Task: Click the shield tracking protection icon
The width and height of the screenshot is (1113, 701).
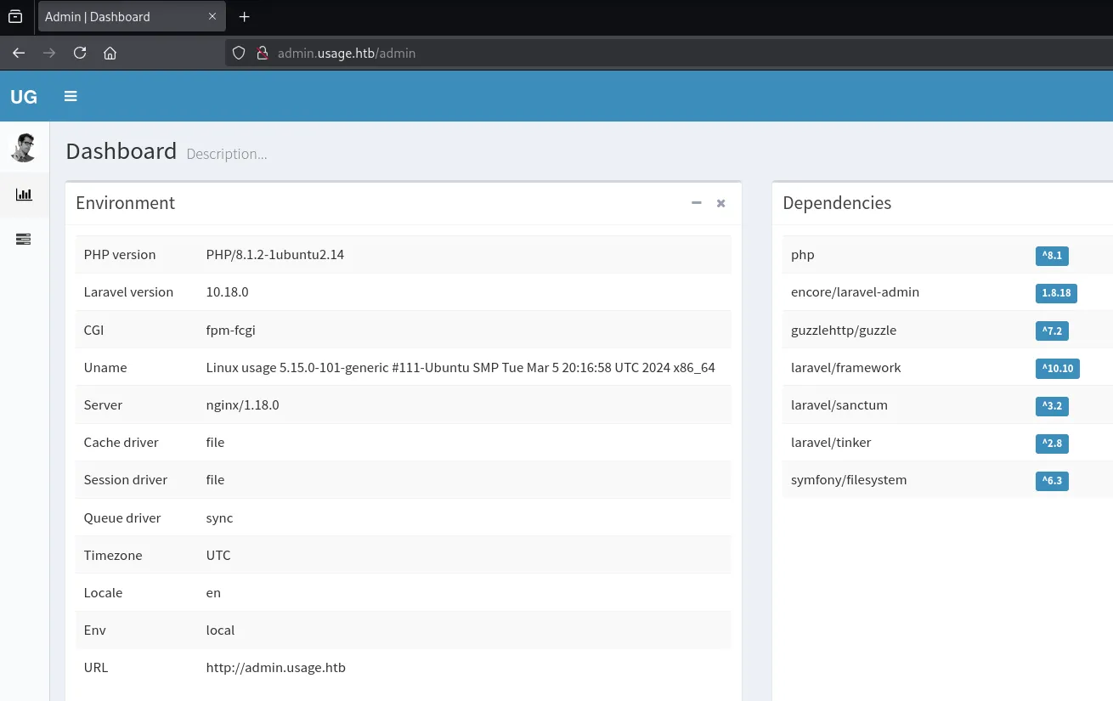Action: click(x=239, y=53)
